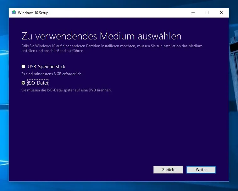This screenshot has width=238, height=191.
Task: Select the USB-Speicherstick radio button
Action: (23, 67)
